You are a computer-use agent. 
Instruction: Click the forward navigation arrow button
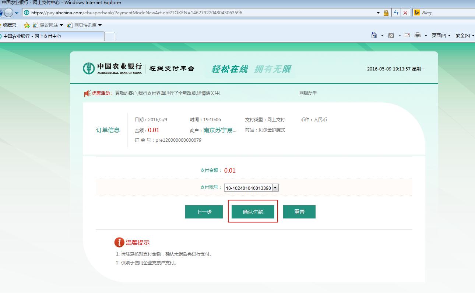tap(8, 12)
